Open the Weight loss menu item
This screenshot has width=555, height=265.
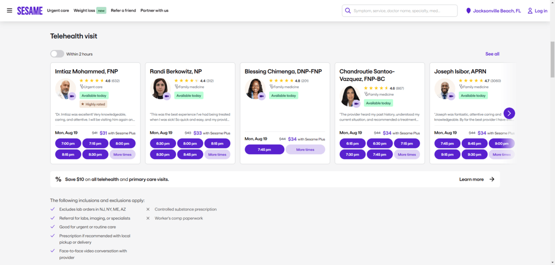coord(84,11)
